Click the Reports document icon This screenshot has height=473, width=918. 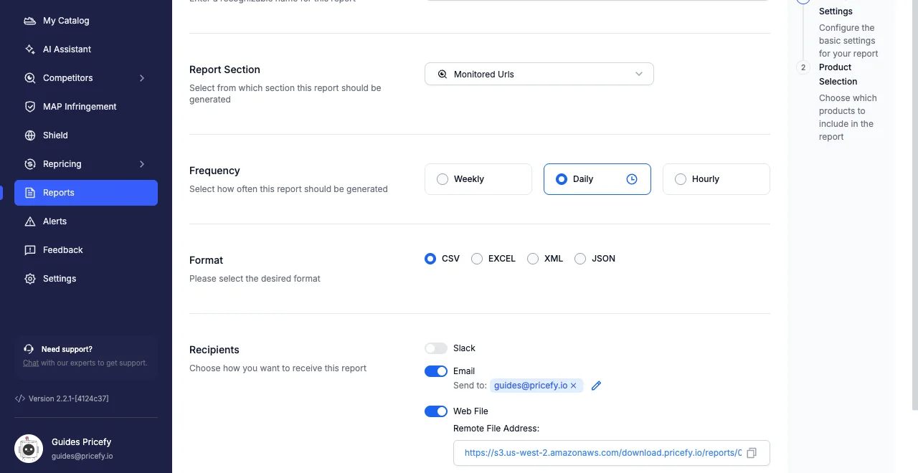[30, 193]
